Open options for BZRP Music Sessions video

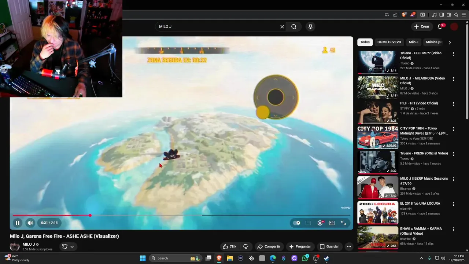454,179
